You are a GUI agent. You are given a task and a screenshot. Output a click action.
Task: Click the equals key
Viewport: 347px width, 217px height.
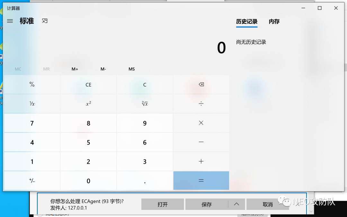tap(201, 181)
